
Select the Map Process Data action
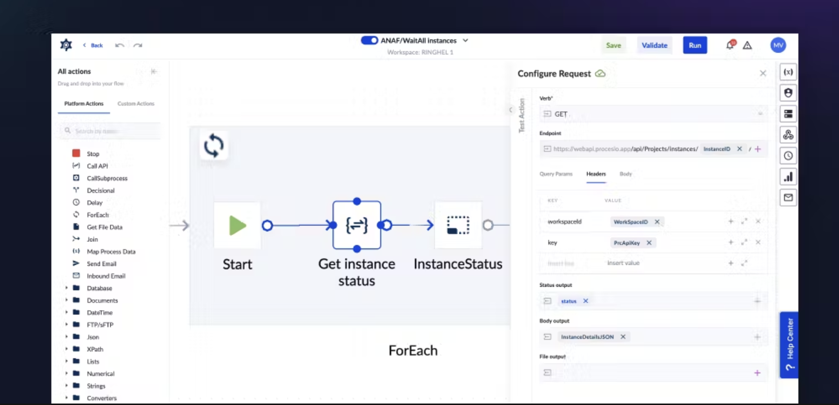[x=111, y=252]
